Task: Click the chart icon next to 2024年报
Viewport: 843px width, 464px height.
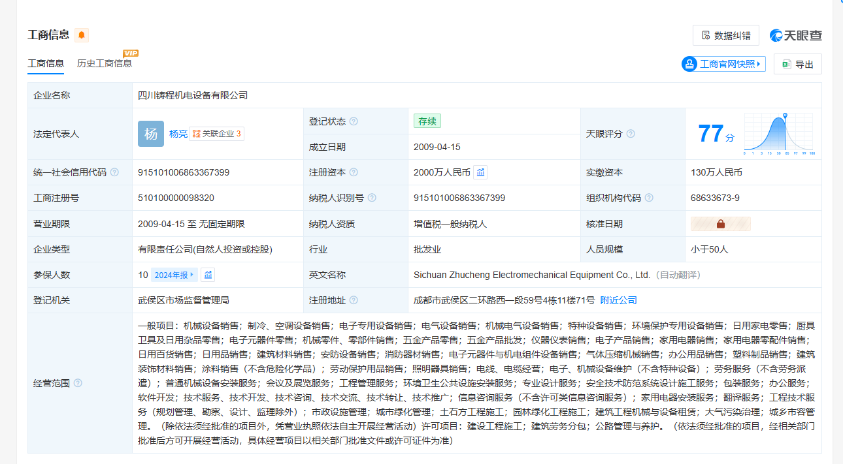Action: tap(208, 275)
